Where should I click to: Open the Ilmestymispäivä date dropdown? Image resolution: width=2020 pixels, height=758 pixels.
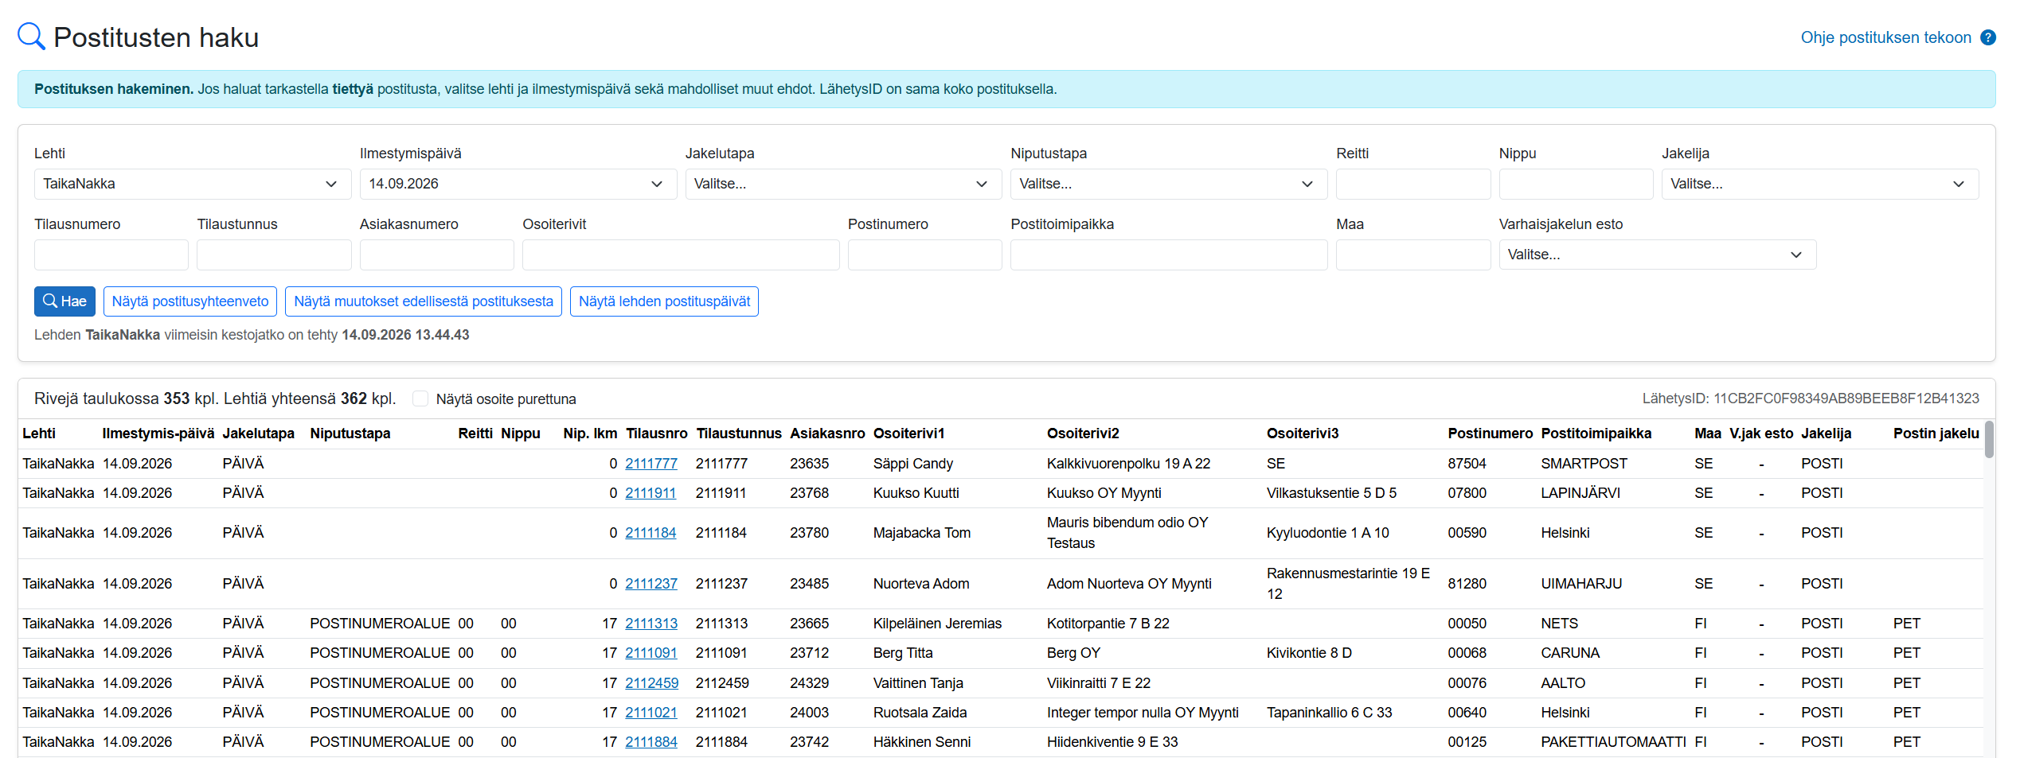click(518, 184)
